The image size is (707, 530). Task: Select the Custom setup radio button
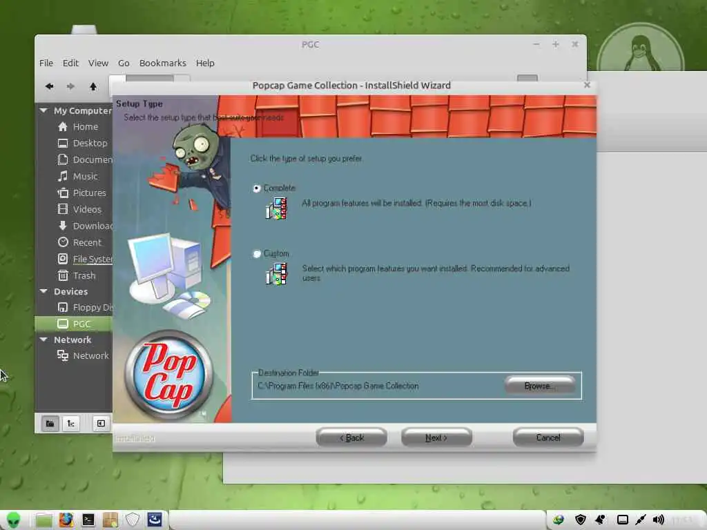click(257, 254)
